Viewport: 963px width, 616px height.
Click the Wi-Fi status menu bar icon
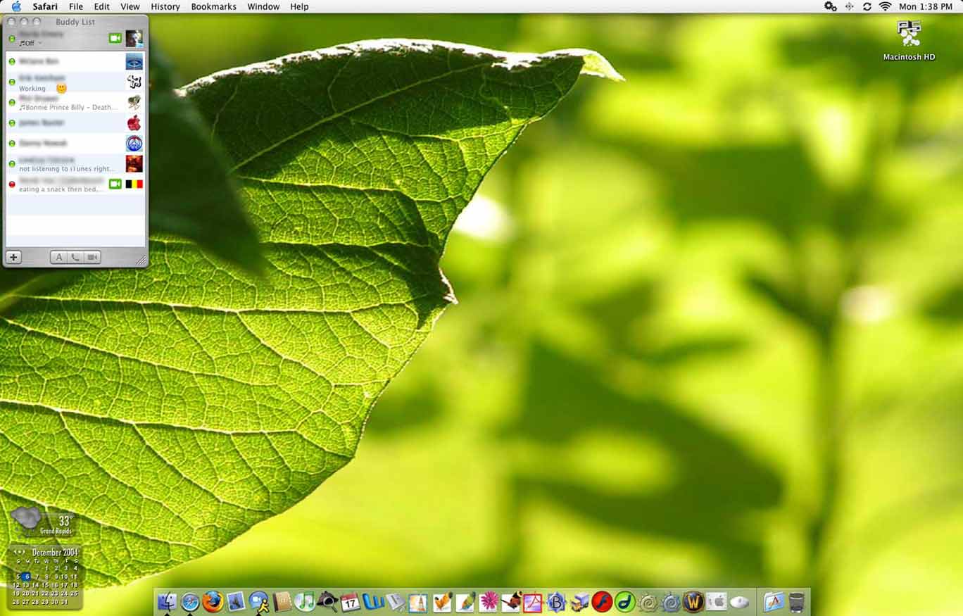(885, 6)
